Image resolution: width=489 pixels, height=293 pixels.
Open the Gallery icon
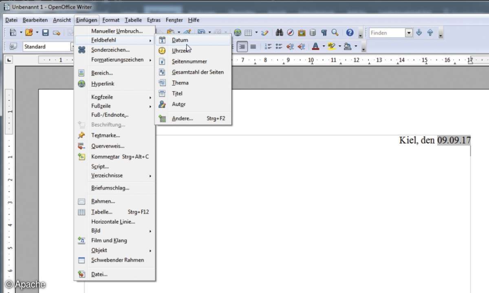tap(302, 33)
